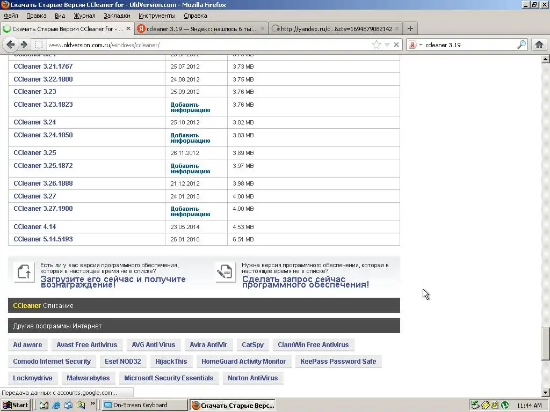Image resolution: width=550 pixels, height=412 pixels.
Task: Click the forward navigation arrow
Action: pos(24,45)
